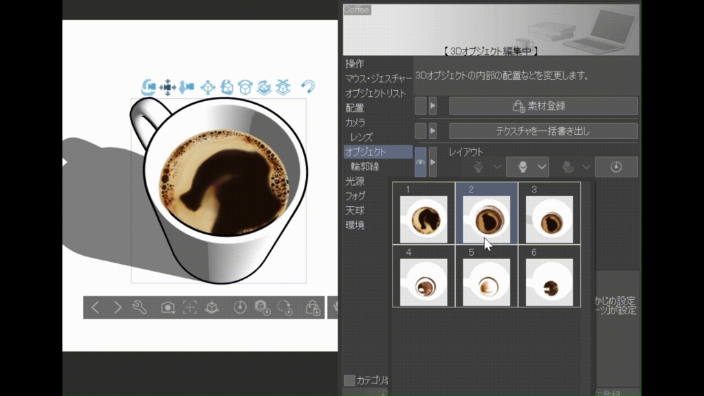The width and height of the screenshot is (704, 396).
Task: Toggle the eye icon beside レイアウト
Action: point(420,162)
